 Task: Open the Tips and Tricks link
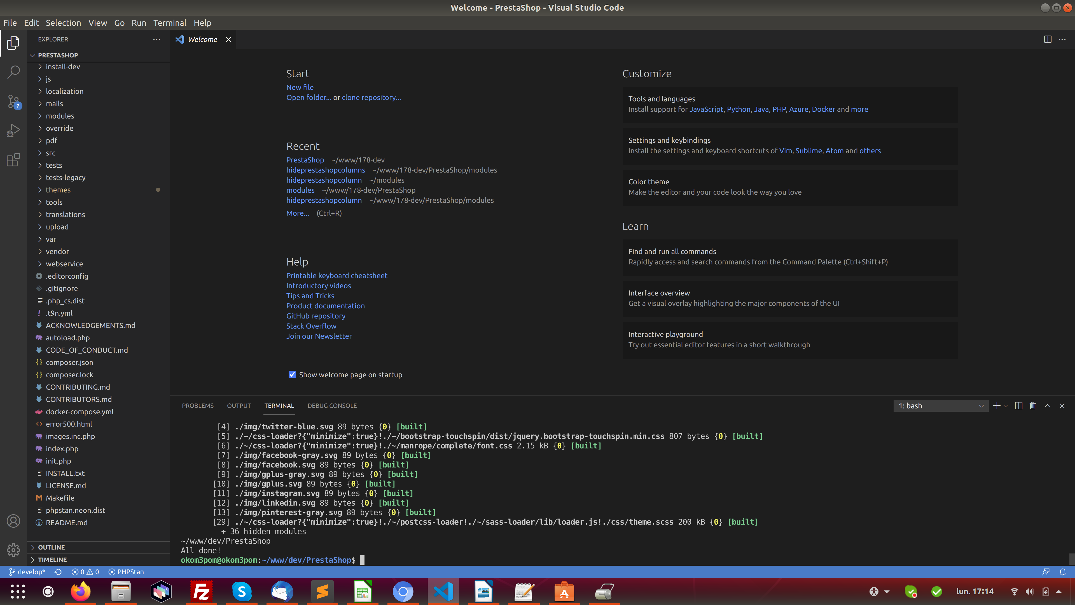pos(310,295)
